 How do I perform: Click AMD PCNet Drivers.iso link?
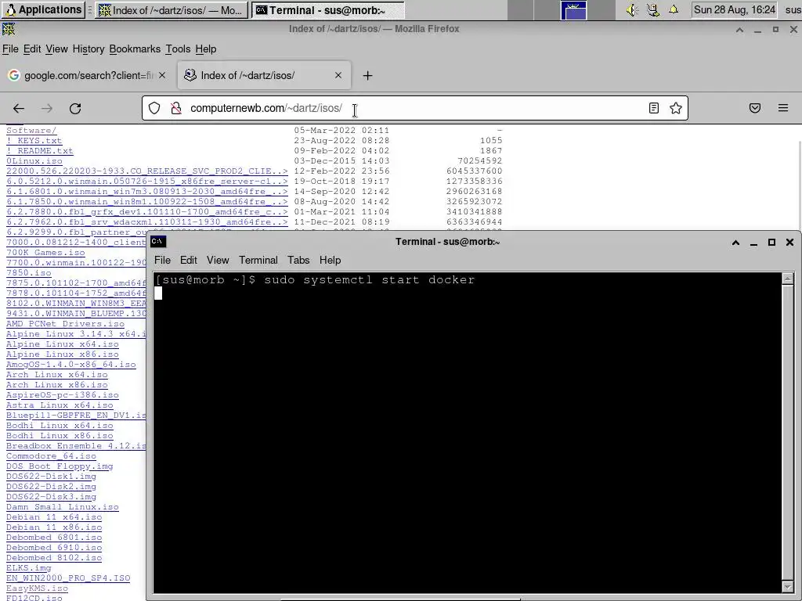(x=65, y=324)
